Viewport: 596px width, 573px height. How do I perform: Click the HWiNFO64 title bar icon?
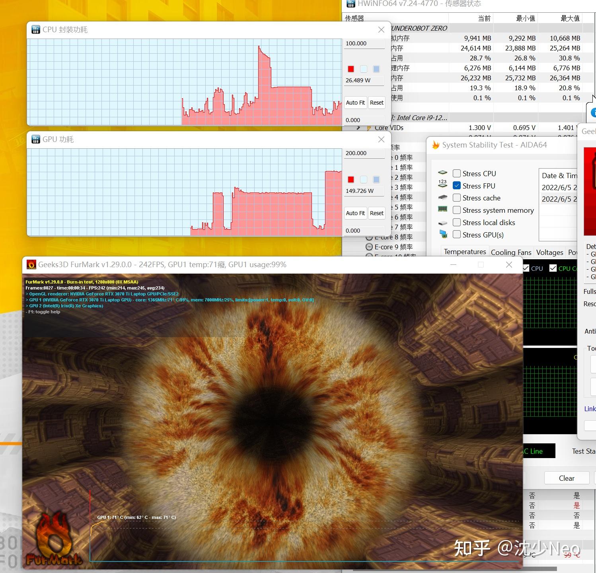click(351, 4)
